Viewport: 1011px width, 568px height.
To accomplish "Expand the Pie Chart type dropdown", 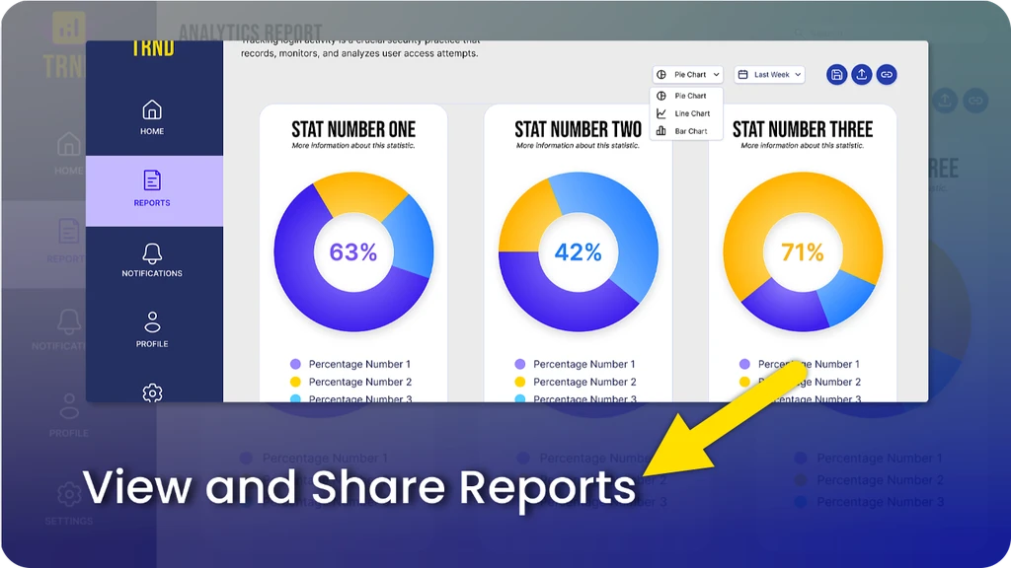I will tap(687, 75).
